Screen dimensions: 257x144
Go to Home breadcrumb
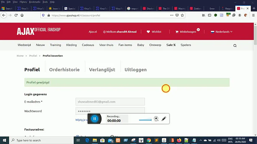[x=20, y=56]
